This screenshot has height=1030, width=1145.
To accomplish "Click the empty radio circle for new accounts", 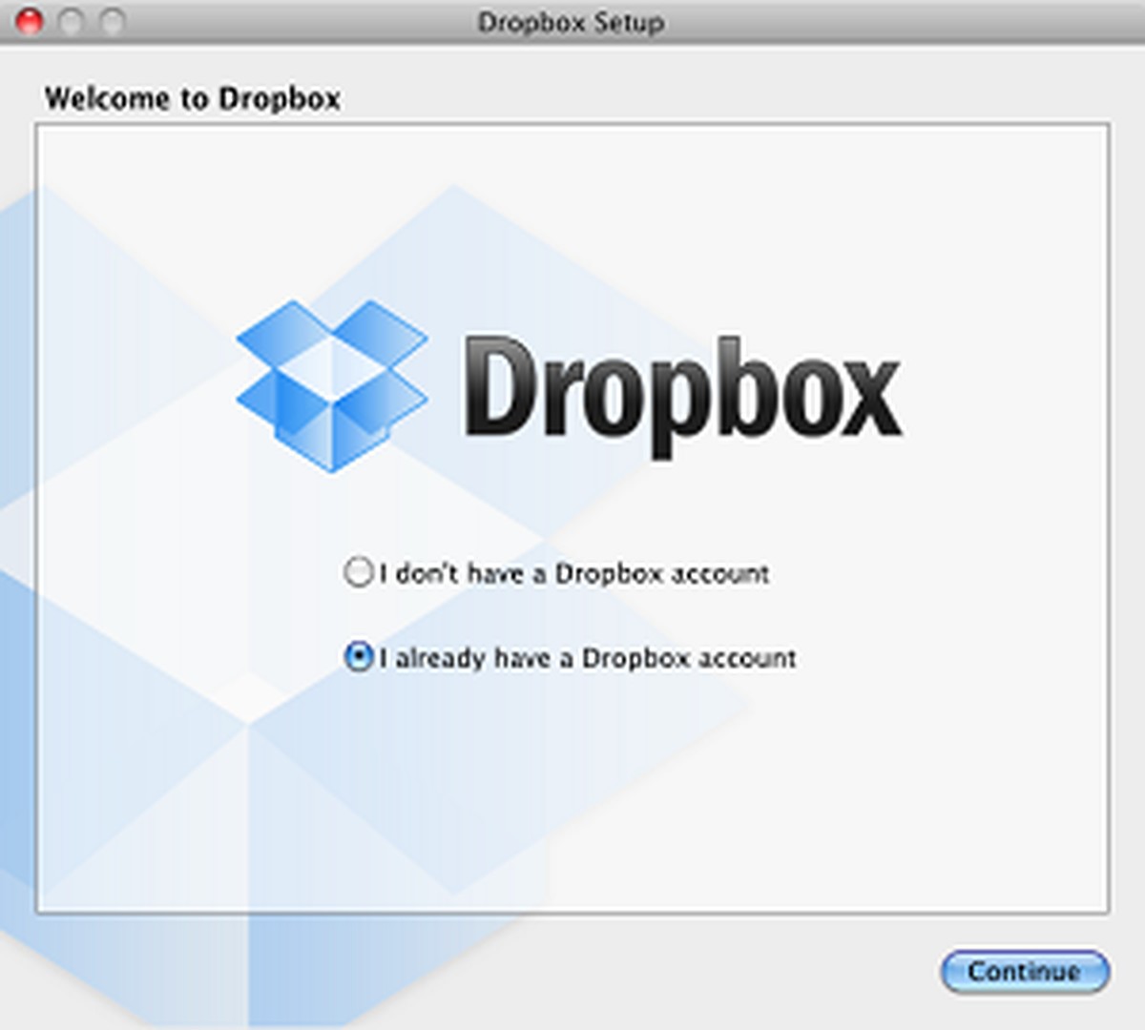I will click(x=358, y=573).
